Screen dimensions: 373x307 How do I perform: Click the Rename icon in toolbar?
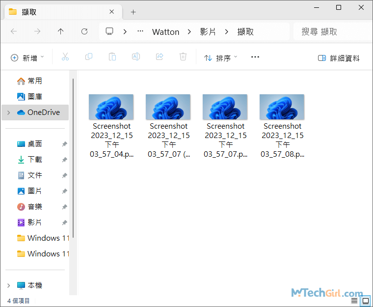pyautogui.click(x=136, y=57)
